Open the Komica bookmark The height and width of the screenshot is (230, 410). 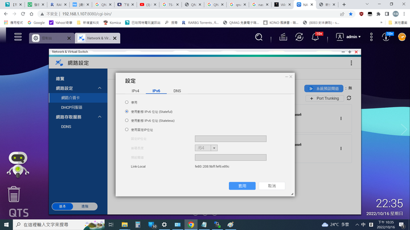(112, 23)
